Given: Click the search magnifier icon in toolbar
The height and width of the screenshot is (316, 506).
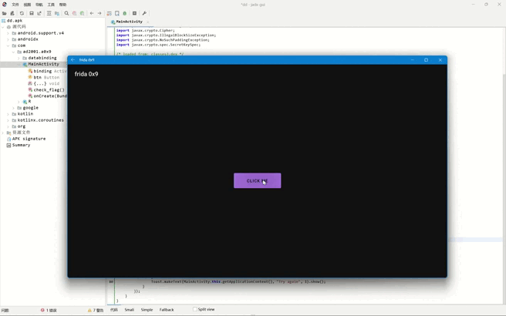Looking at the screenshot, I should pyautogui.click(x=66, y=13).
